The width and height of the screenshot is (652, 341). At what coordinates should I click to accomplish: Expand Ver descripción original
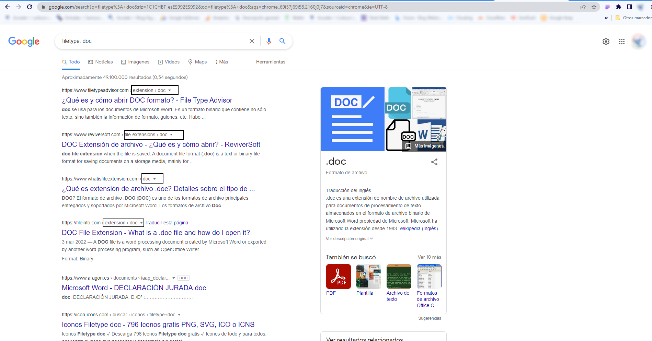tap(349, 239)
